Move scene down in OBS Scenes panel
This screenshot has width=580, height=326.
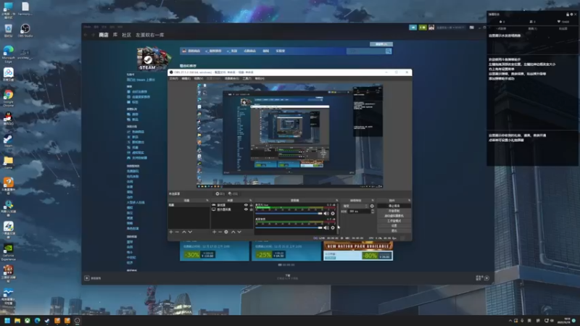190,232
